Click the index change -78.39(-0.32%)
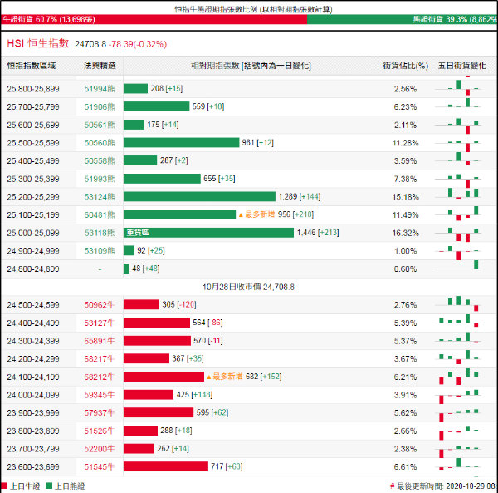The width and height of the screenshot is (498, 493). click(138, 44)
